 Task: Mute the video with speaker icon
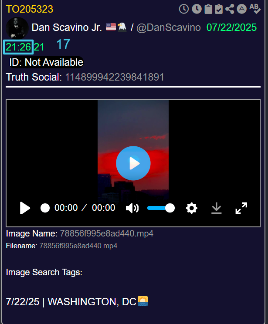click(x=132, y=208)
